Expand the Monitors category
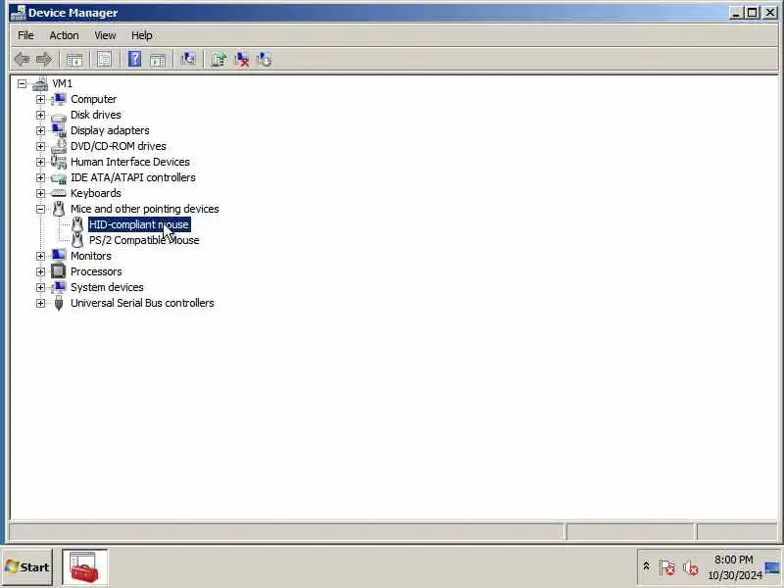The height and width of the screenshot is (588, 784). click(x=40, y=256)
